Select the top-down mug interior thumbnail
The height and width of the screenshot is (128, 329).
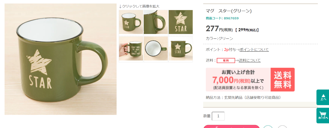coord(156,49)
